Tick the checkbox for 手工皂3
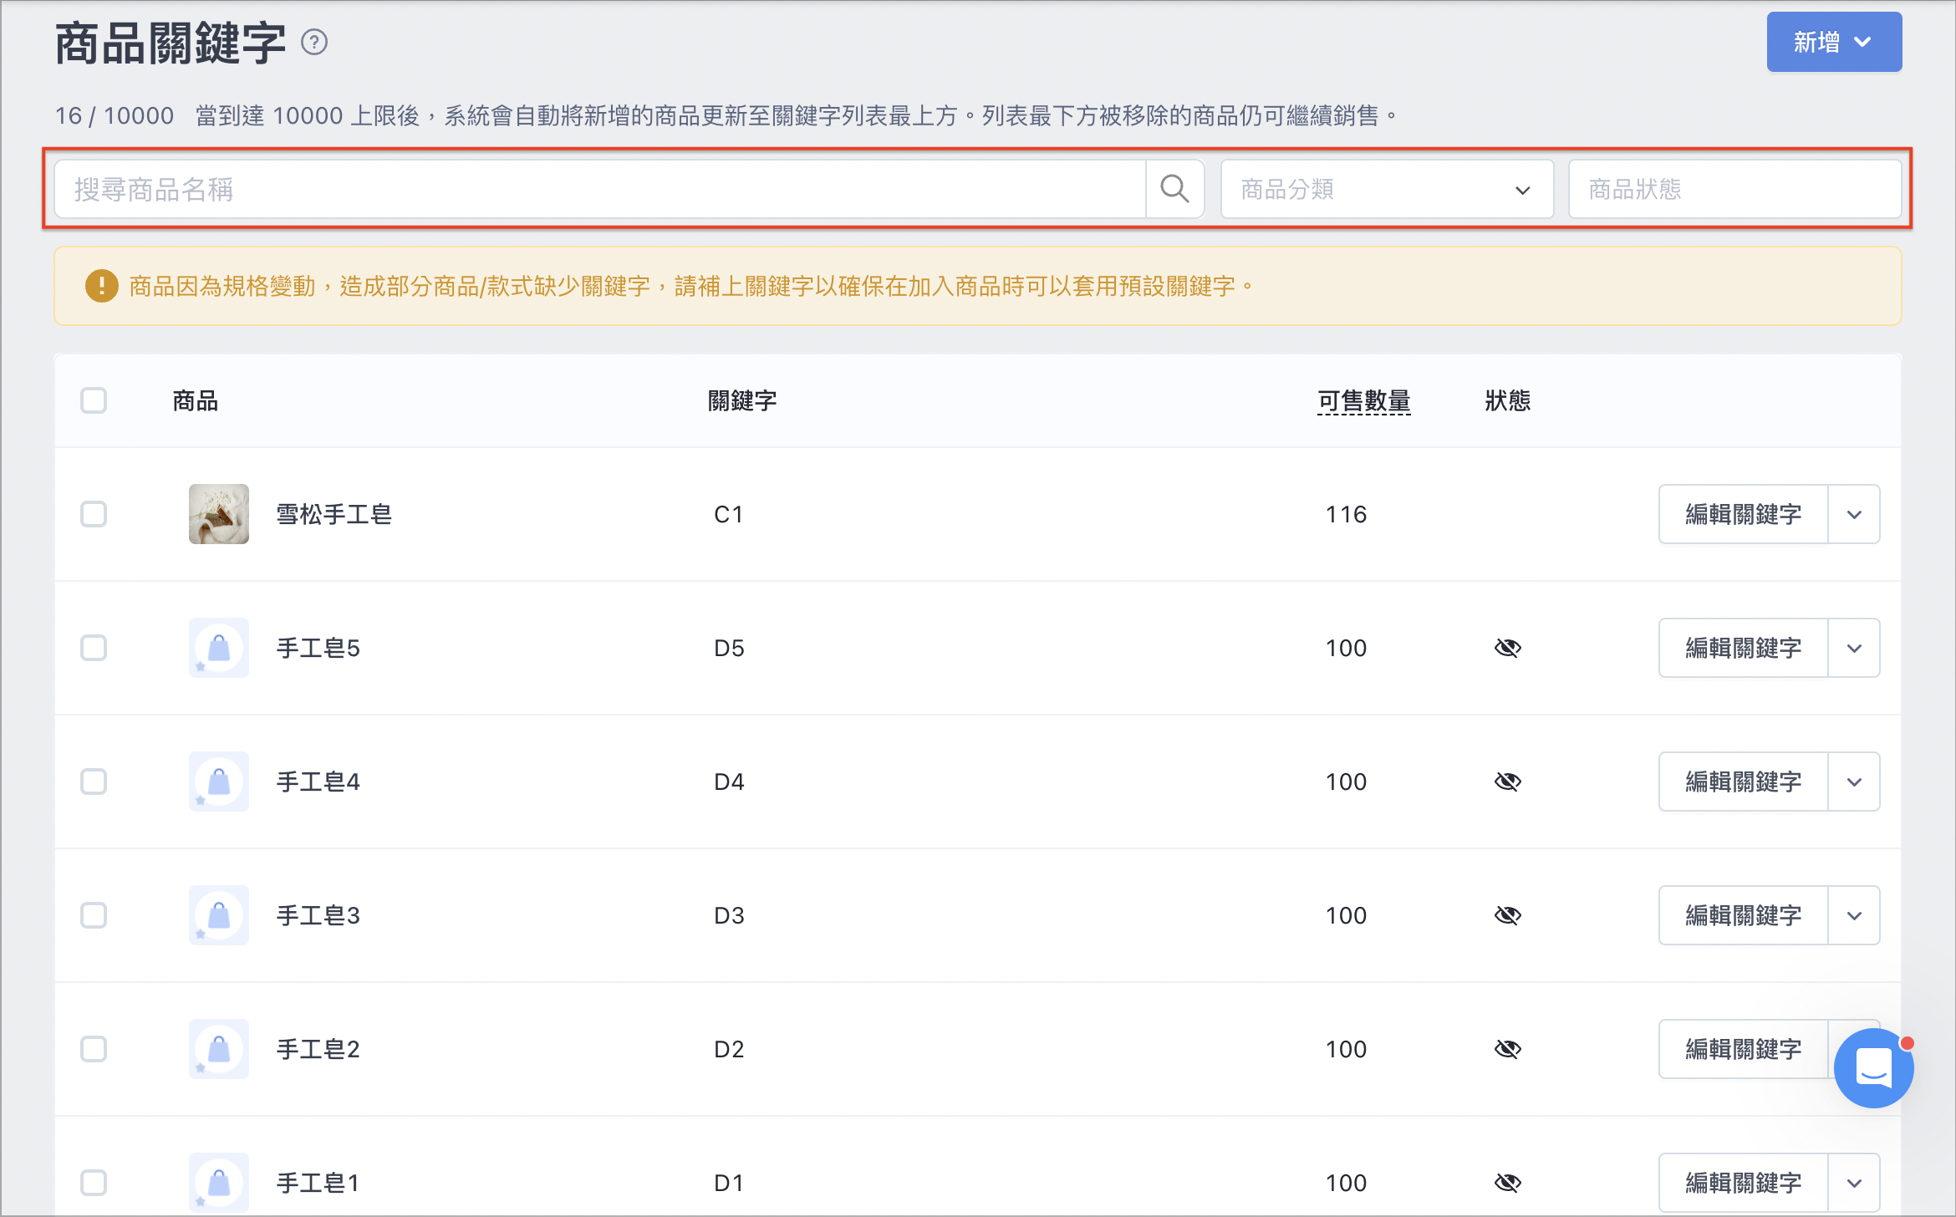The width and height of the screenshot is (1956, 1217). 94,915
